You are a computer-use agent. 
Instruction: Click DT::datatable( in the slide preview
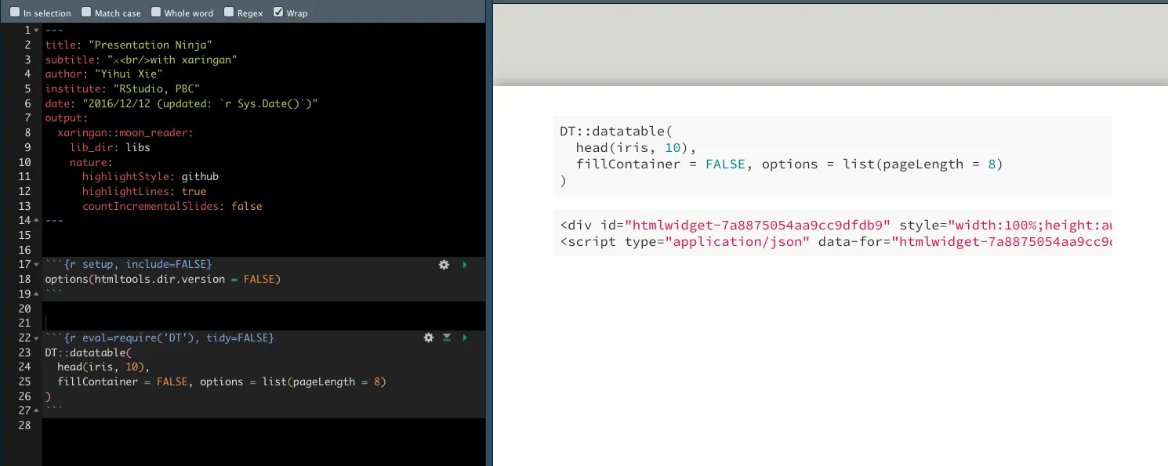coord(616,132)
